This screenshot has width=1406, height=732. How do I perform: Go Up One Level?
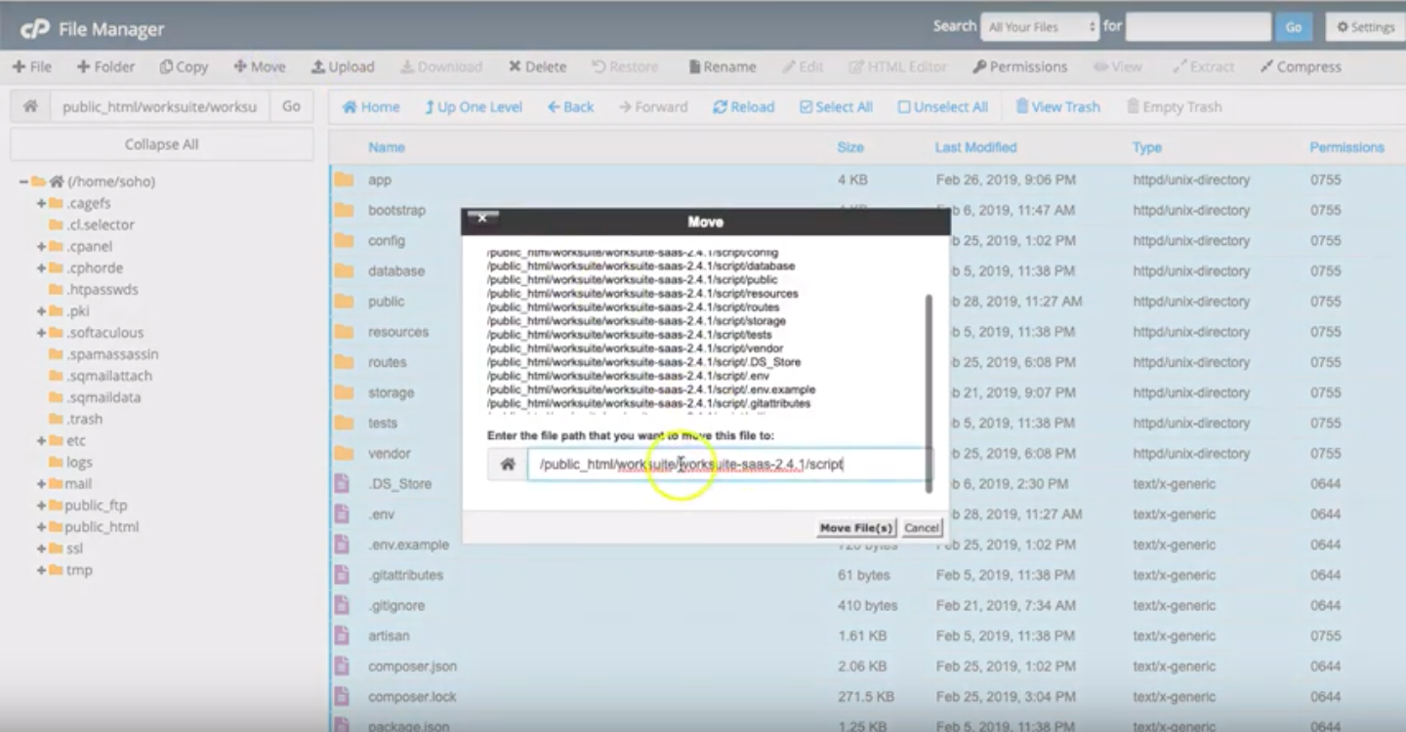tap(474, 106)
